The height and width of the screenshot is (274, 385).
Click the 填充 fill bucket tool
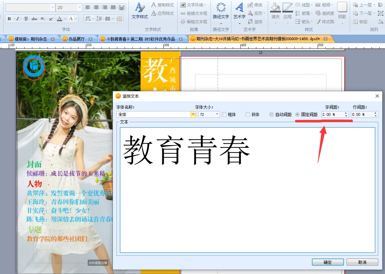276,11
